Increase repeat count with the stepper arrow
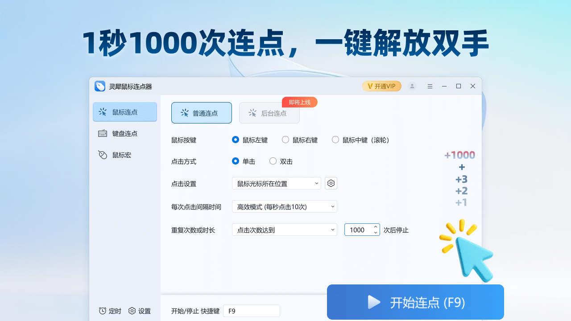Viewport: 571px width, 321px height. 375,227
